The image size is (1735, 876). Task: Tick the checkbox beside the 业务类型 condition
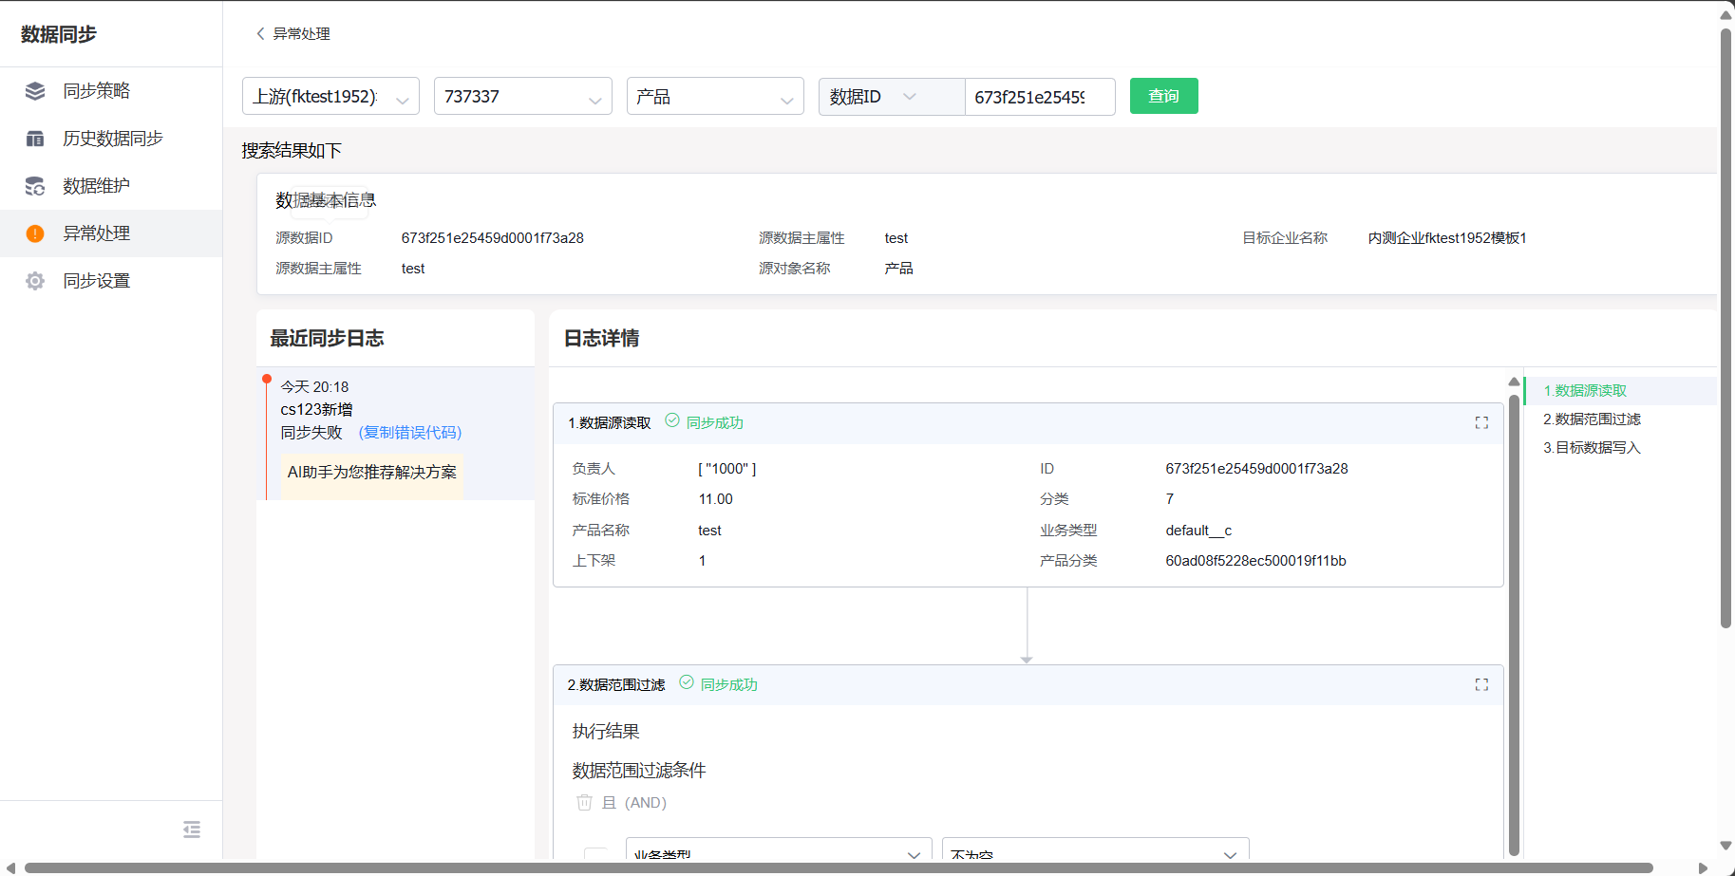coord(596,853)
